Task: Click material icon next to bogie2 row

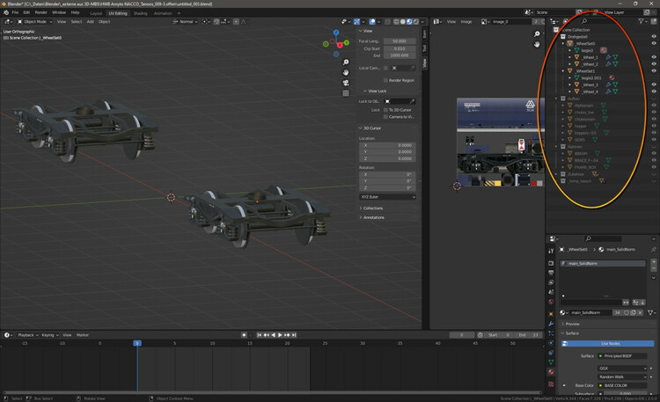Action: [604, 50]
